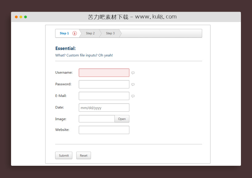
Task: Click into the Password field
Action: (104, 84)
